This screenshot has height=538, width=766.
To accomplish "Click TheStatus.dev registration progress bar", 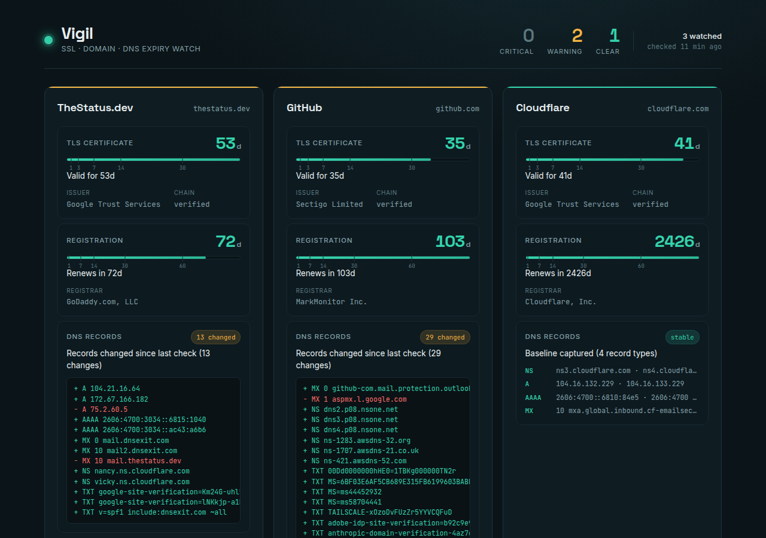I will coord(153,258).
